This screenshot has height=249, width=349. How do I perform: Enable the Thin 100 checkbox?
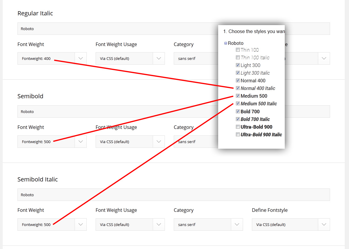pos(238,50)
